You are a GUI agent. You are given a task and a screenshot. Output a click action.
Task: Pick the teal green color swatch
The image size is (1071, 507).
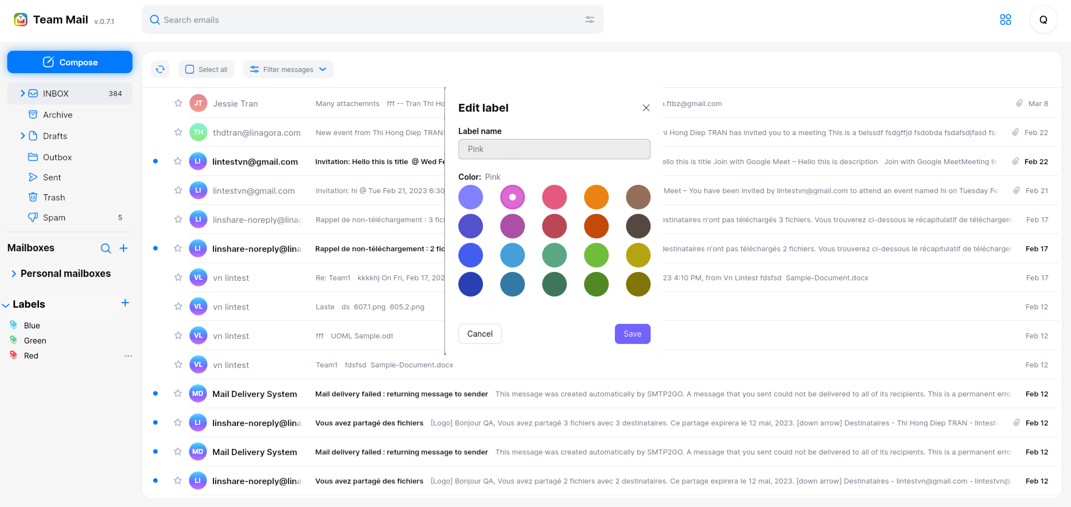554,255
